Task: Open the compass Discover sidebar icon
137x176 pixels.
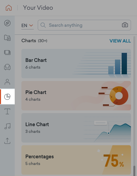Action: click(x=7, y=23)
